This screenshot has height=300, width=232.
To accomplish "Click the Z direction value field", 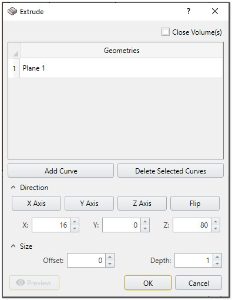I will pos(192,225).
